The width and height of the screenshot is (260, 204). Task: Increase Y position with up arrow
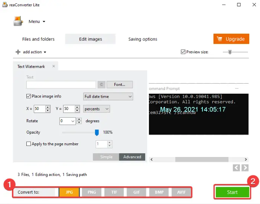point(77,107)
